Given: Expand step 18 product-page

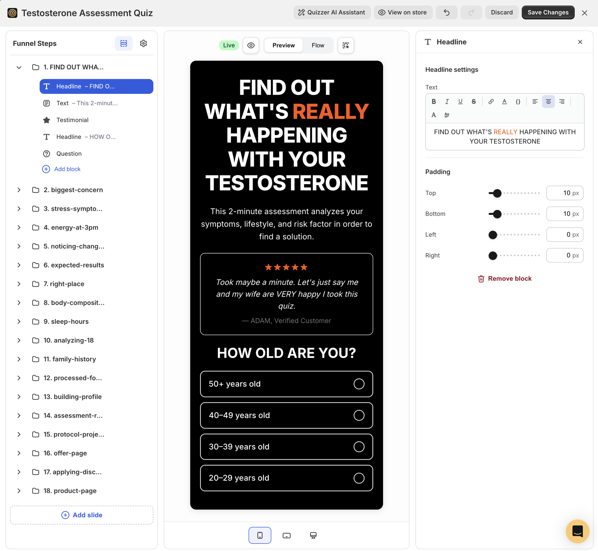Looking at the screenshot, I should (19, 491).
